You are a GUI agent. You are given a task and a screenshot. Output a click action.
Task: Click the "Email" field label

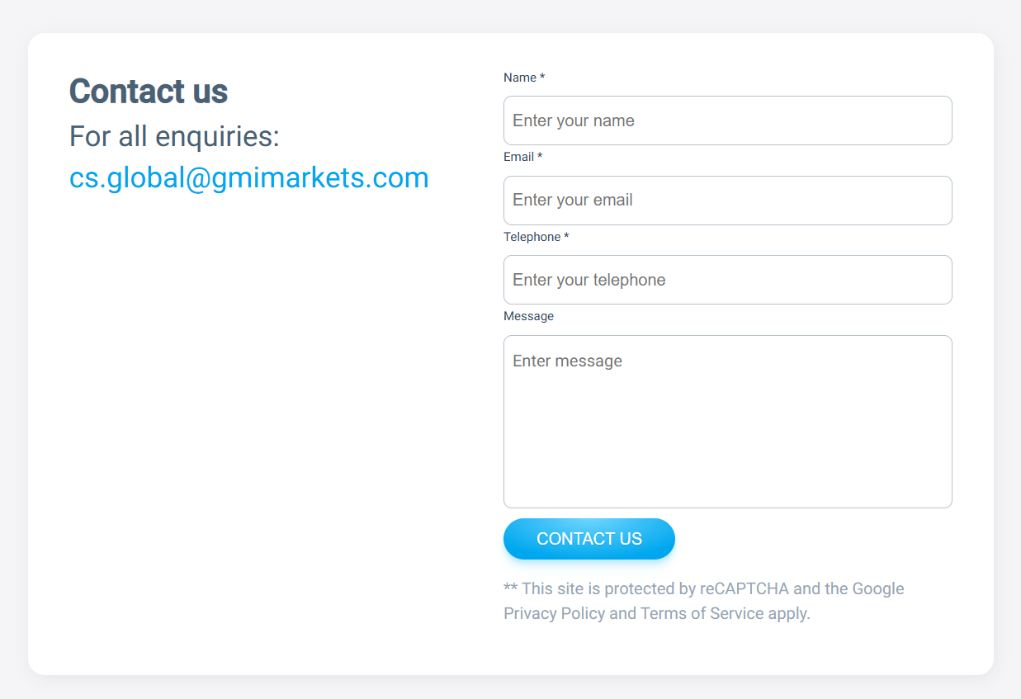(518, 157)
